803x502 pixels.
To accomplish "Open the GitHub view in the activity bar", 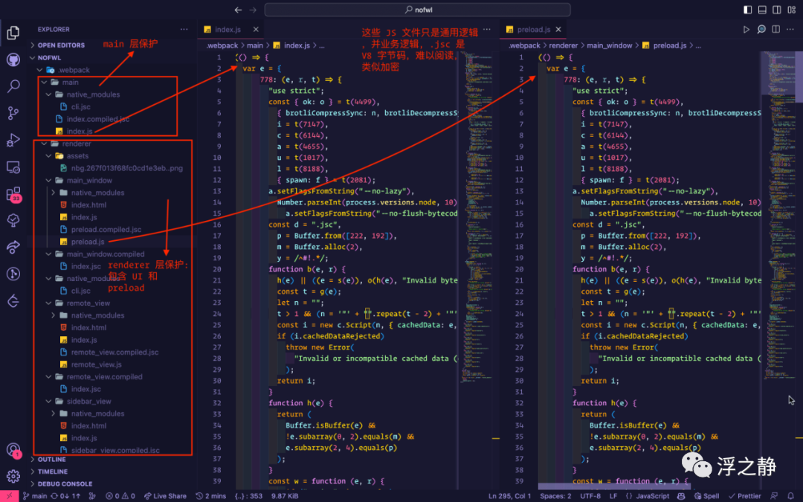I will click(x=13, y=59).
